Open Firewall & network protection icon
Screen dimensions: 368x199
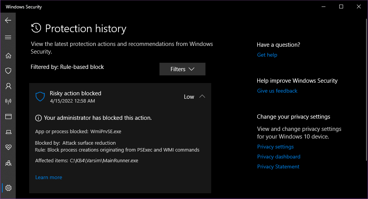tap(8, 101)
